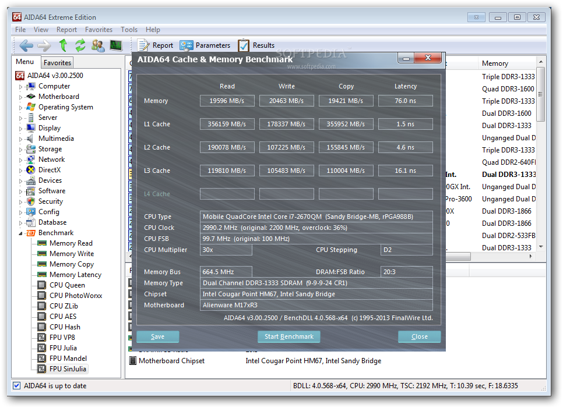Switch to the Favorites tab

coord(57,63)
